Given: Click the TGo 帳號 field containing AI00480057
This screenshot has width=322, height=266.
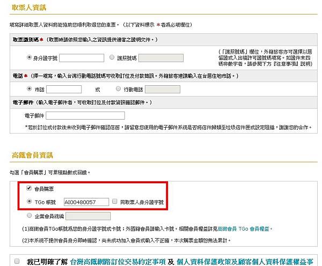Looking at the screenshot, I should 86,202.
